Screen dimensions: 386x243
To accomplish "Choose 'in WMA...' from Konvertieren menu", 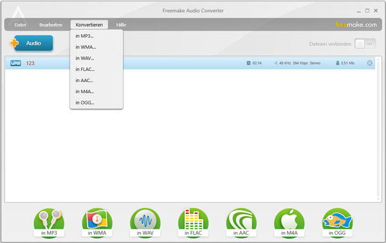I will click(x=96, y=47).
